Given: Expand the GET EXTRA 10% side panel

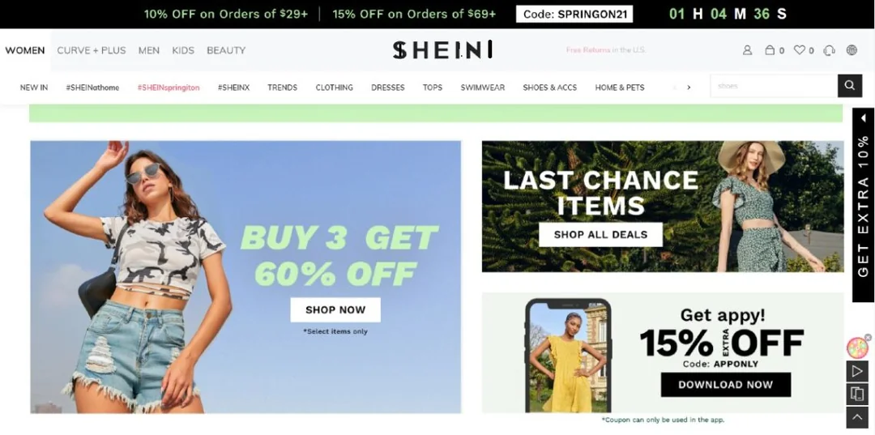Looking at the screenshot, I should (864, 205).
